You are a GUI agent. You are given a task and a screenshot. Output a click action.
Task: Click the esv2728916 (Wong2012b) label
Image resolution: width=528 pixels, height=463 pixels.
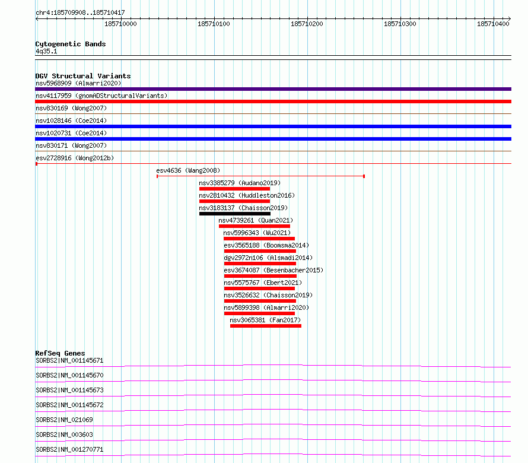click(x=75, y=158)
